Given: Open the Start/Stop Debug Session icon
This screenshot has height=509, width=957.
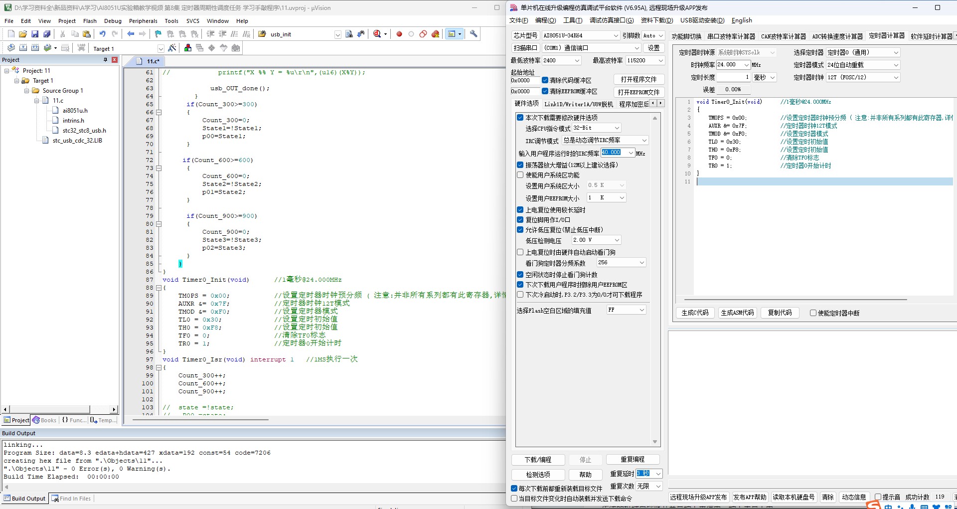Looking at the screenshot, I should [x=377, y=34].
